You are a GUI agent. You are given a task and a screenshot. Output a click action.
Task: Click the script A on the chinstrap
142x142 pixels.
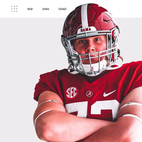92,69
